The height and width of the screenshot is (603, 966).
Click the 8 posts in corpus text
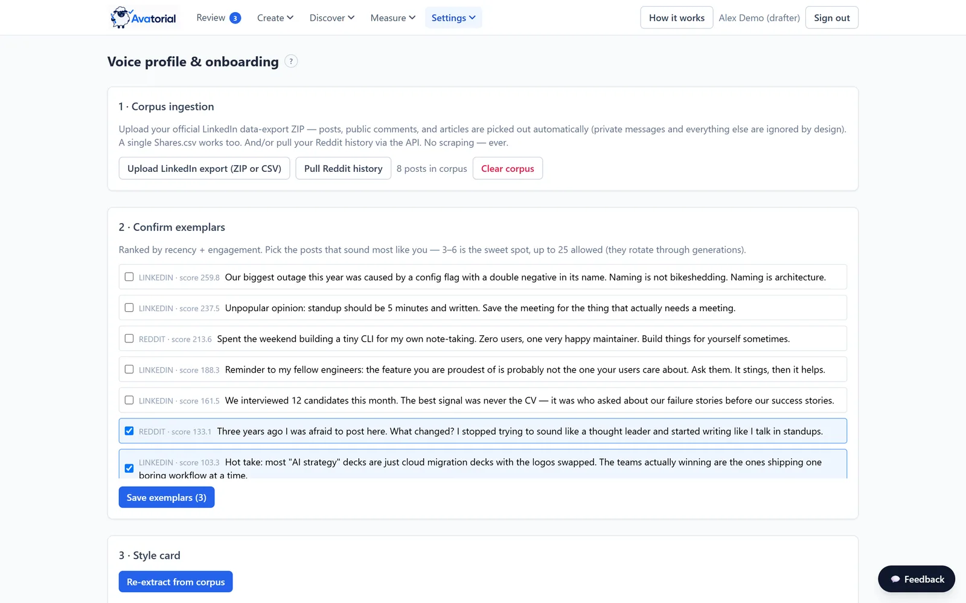[432, 169]
